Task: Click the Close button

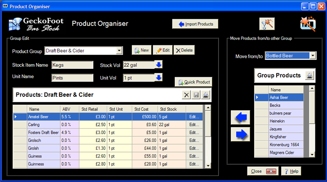Action: pos(263,171)
